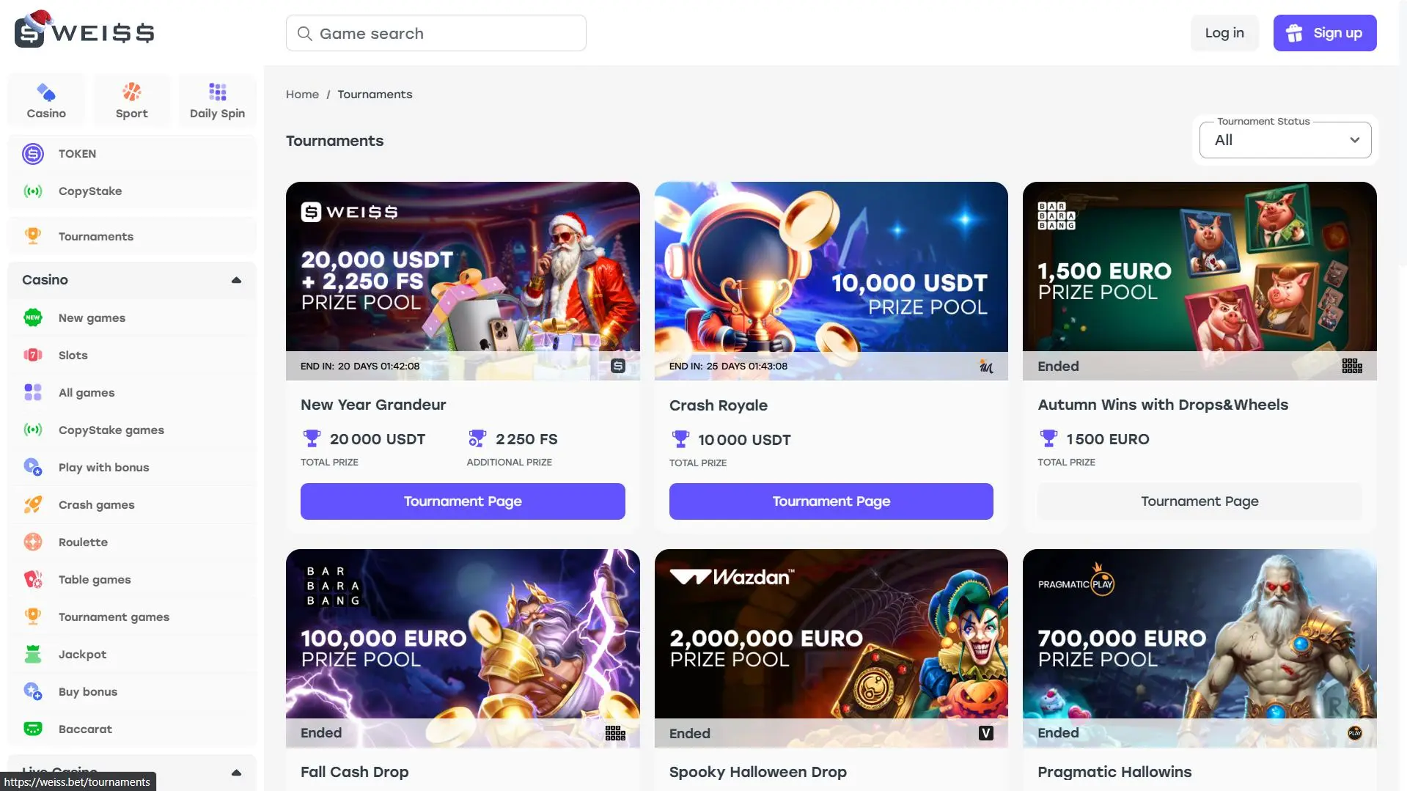Click the Crash games rocket icon
This screenshot has height=791, width=1407.
(x=33, y=505)
